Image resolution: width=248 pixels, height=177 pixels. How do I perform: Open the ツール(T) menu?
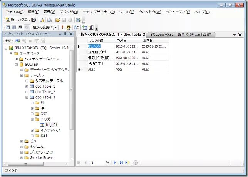coord(127,12)
